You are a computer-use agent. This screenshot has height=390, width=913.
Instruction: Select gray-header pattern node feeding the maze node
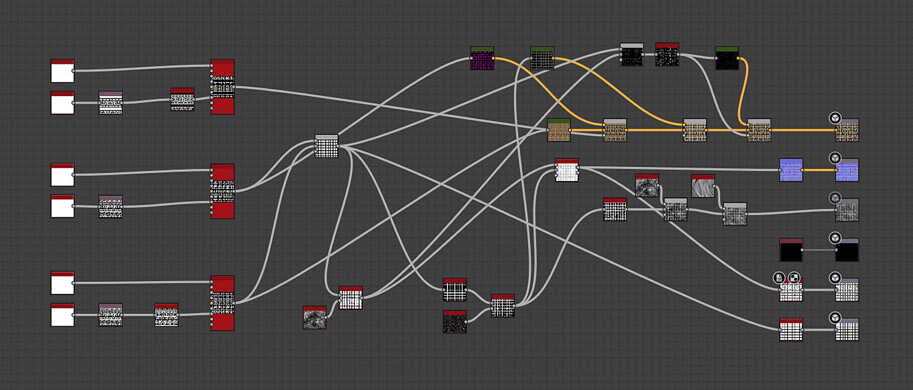pos(111,103)
